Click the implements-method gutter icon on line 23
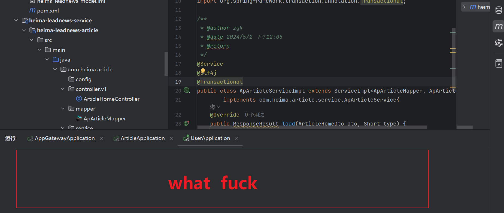This screenshot has width=504, height=213. [x=186, y=123]
